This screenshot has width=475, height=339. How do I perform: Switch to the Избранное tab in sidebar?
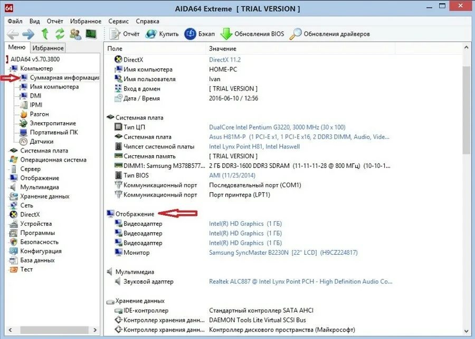[x=48, y=48]
